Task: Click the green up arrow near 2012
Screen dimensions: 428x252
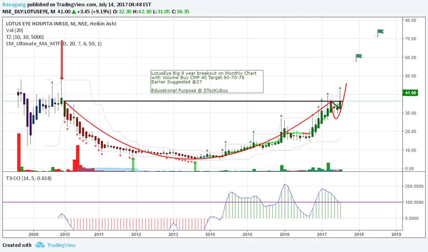Action: point(133,164)
